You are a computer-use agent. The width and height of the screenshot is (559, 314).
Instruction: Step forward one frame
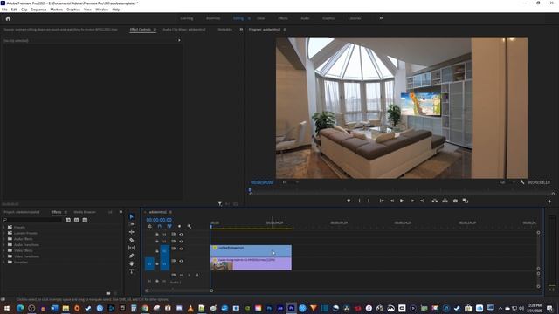pos(412,201)
